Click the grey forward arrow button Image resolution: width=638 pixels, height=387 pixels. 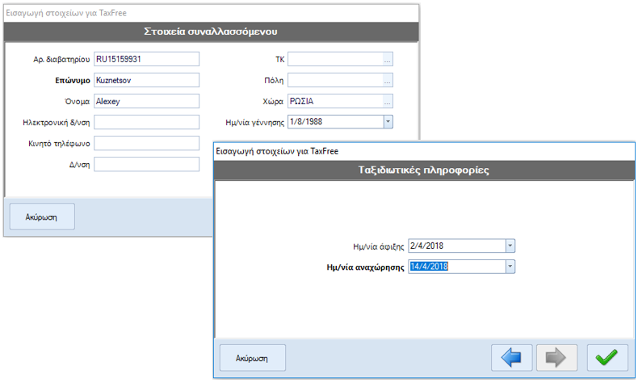[x=556, y=358]
